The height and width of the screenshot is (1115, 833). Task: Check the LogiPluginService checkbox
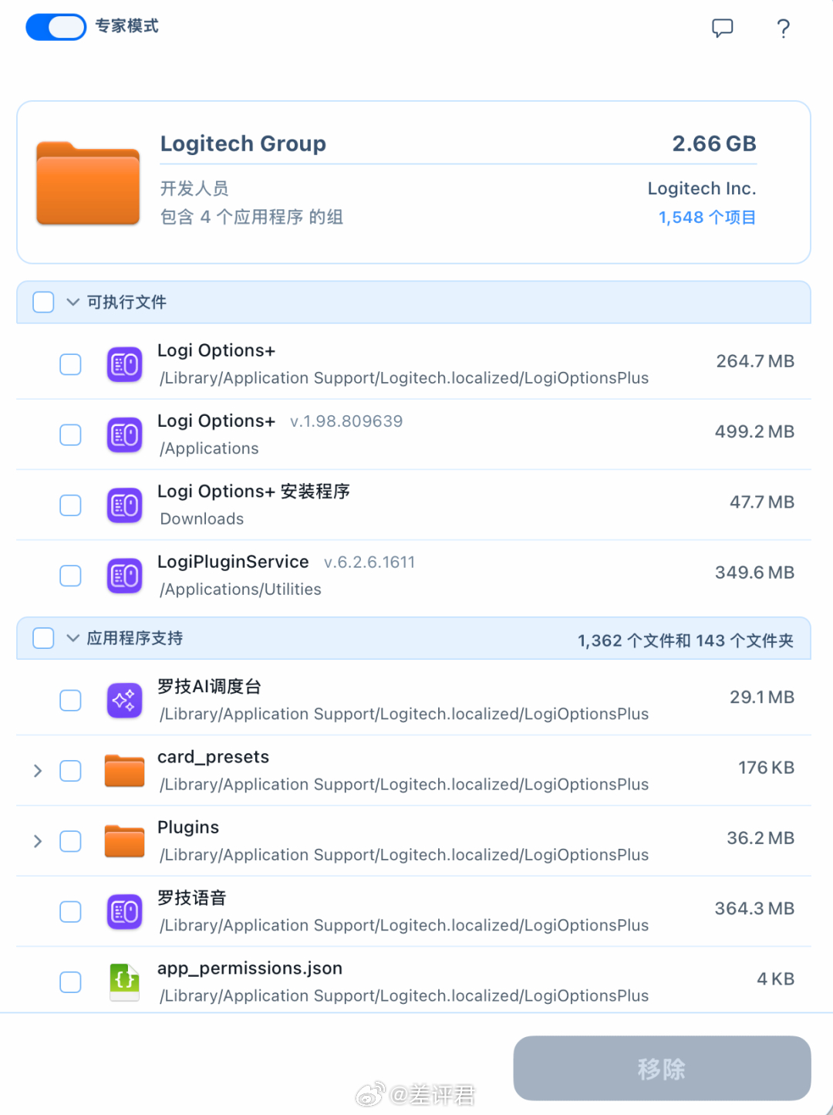(70, 576)
